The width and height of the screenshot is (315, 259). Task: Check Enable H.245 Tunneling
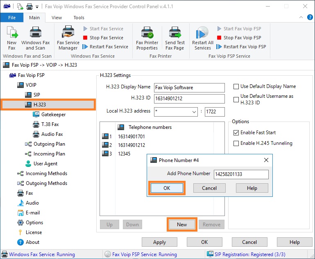tap(236, 143)
